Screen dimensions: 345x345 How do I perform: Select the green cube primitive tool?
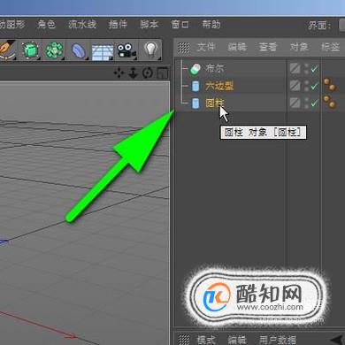(x=30, y=50)
